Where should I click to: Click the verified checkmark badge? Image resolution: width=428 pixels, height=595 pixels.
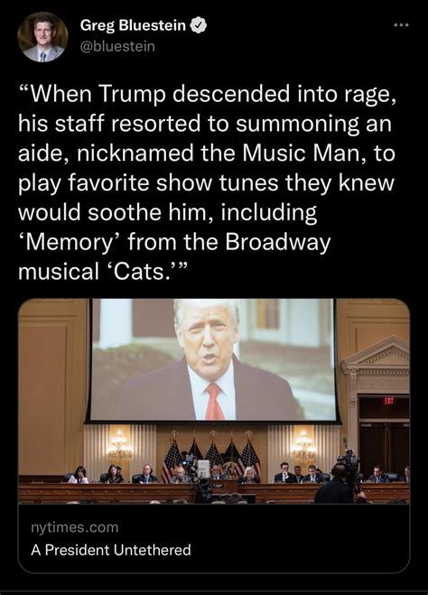(x=200, y=25)
